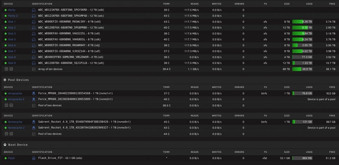The width and height of the screenshot is (339, 165).
Task: Click the Pool Devices section header icon
Action: pos(5,80)
